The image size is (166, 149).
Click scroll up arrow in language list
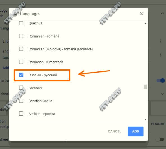145,24
